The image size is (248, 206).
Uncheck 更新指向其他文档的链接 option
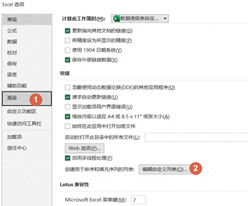coord(68,31)
